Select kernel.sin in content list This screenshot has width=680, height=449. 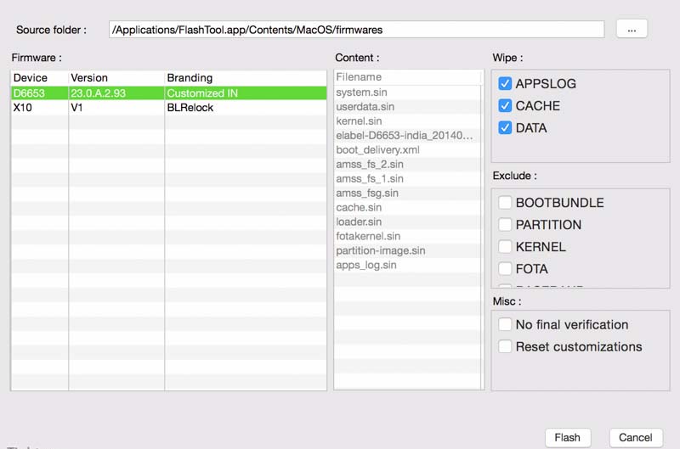point(361,121)
